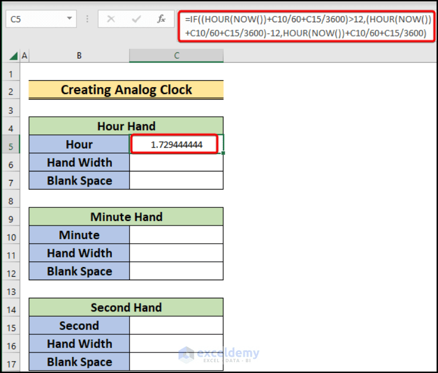Click 'Blank Space' label under Second Hand
Viewport: 438px width, 373px height.
click(x=79, y=362)
